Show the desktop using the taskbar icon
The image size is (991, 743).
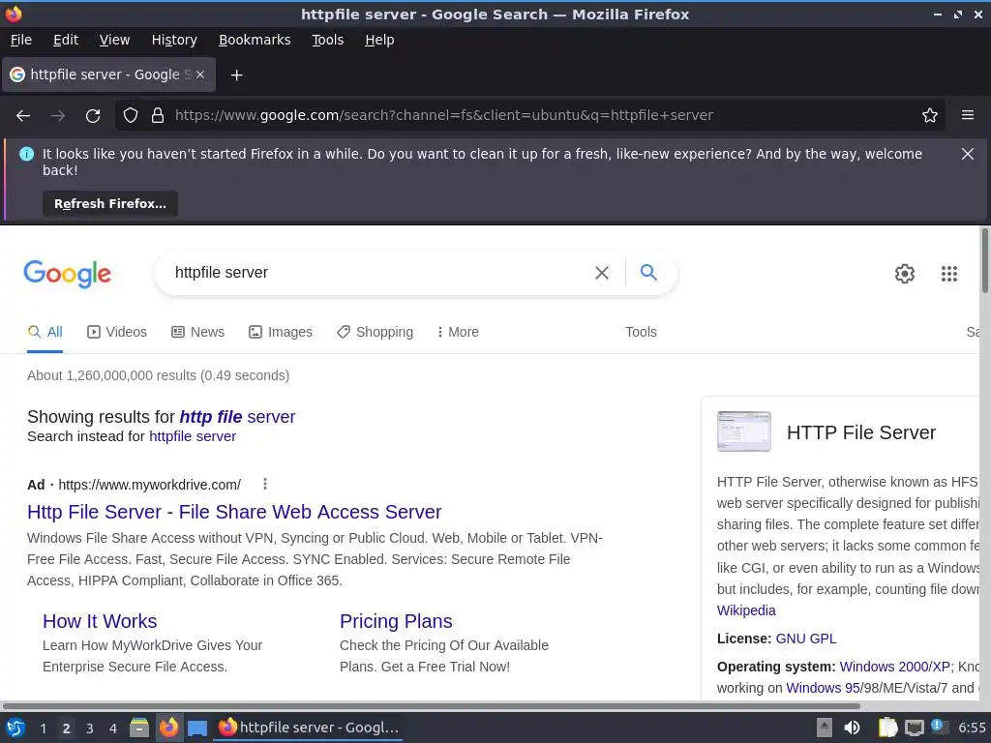197,728
